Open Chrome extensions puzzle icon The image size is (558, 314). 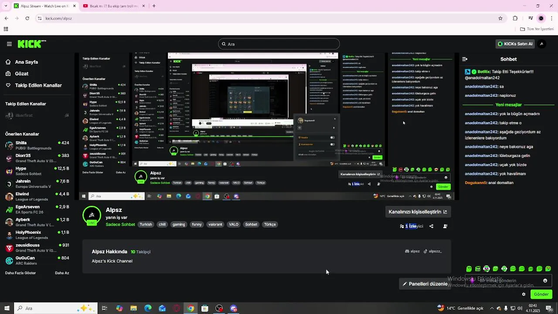515,18
